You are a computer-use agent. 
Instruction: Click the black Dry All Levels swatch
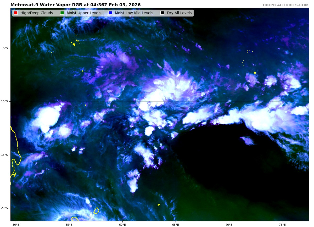(x=162, y=13)
